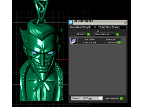Click the Total Gem Count label

(109, 27)
